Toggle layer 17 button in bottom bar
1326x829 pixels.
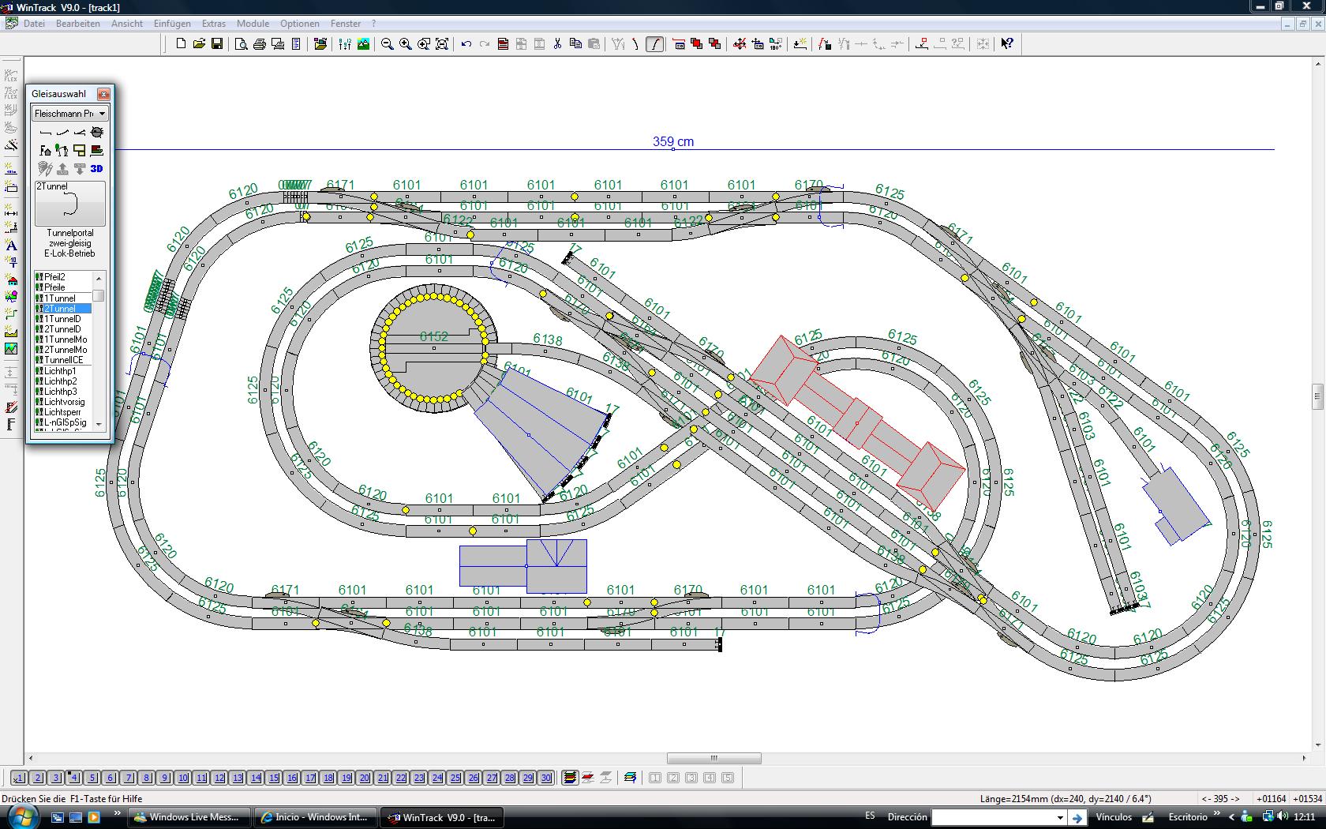(310, 778)
